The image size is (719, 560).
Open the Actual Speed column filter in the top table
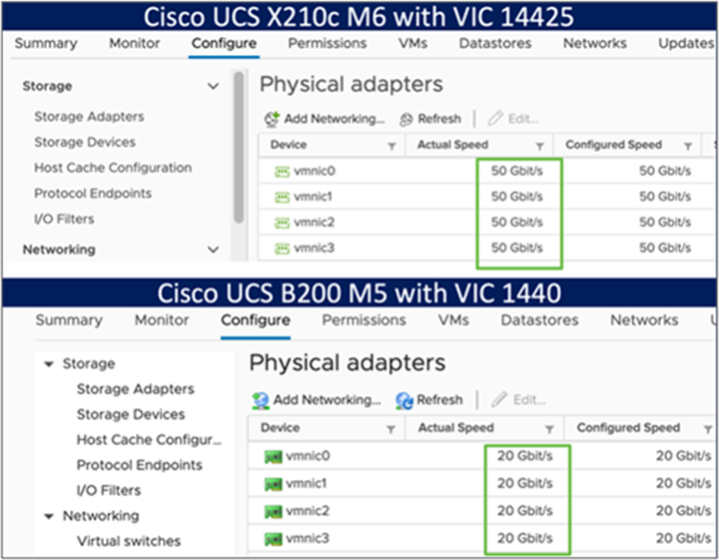540,146
